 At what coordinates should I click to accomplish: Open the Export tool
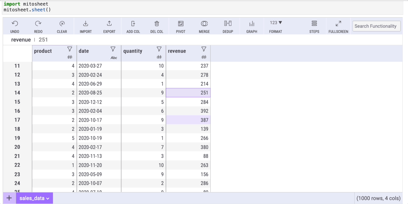click(x=109, y=24)
